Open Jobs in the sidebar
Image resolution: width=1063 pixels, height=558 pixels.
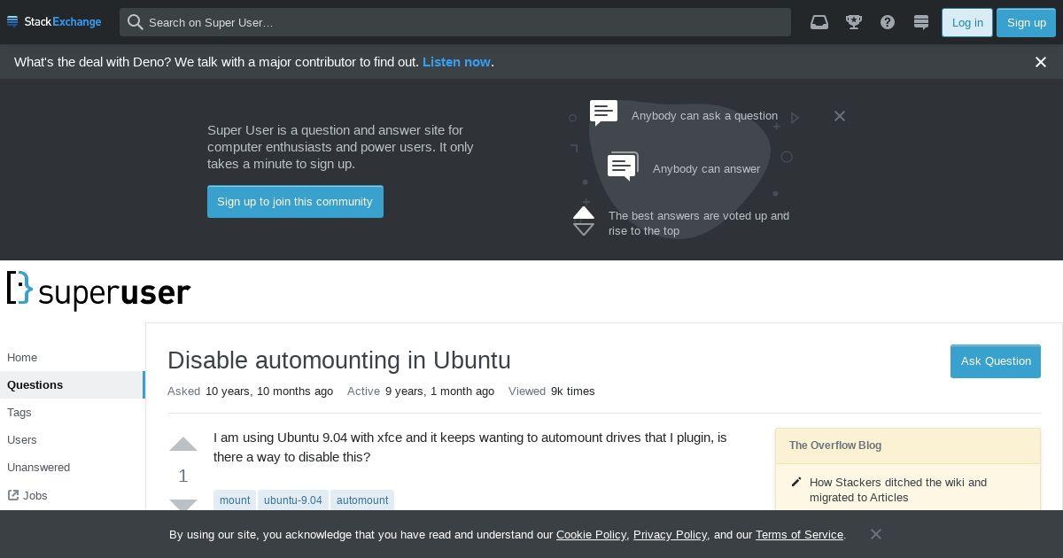35,496
